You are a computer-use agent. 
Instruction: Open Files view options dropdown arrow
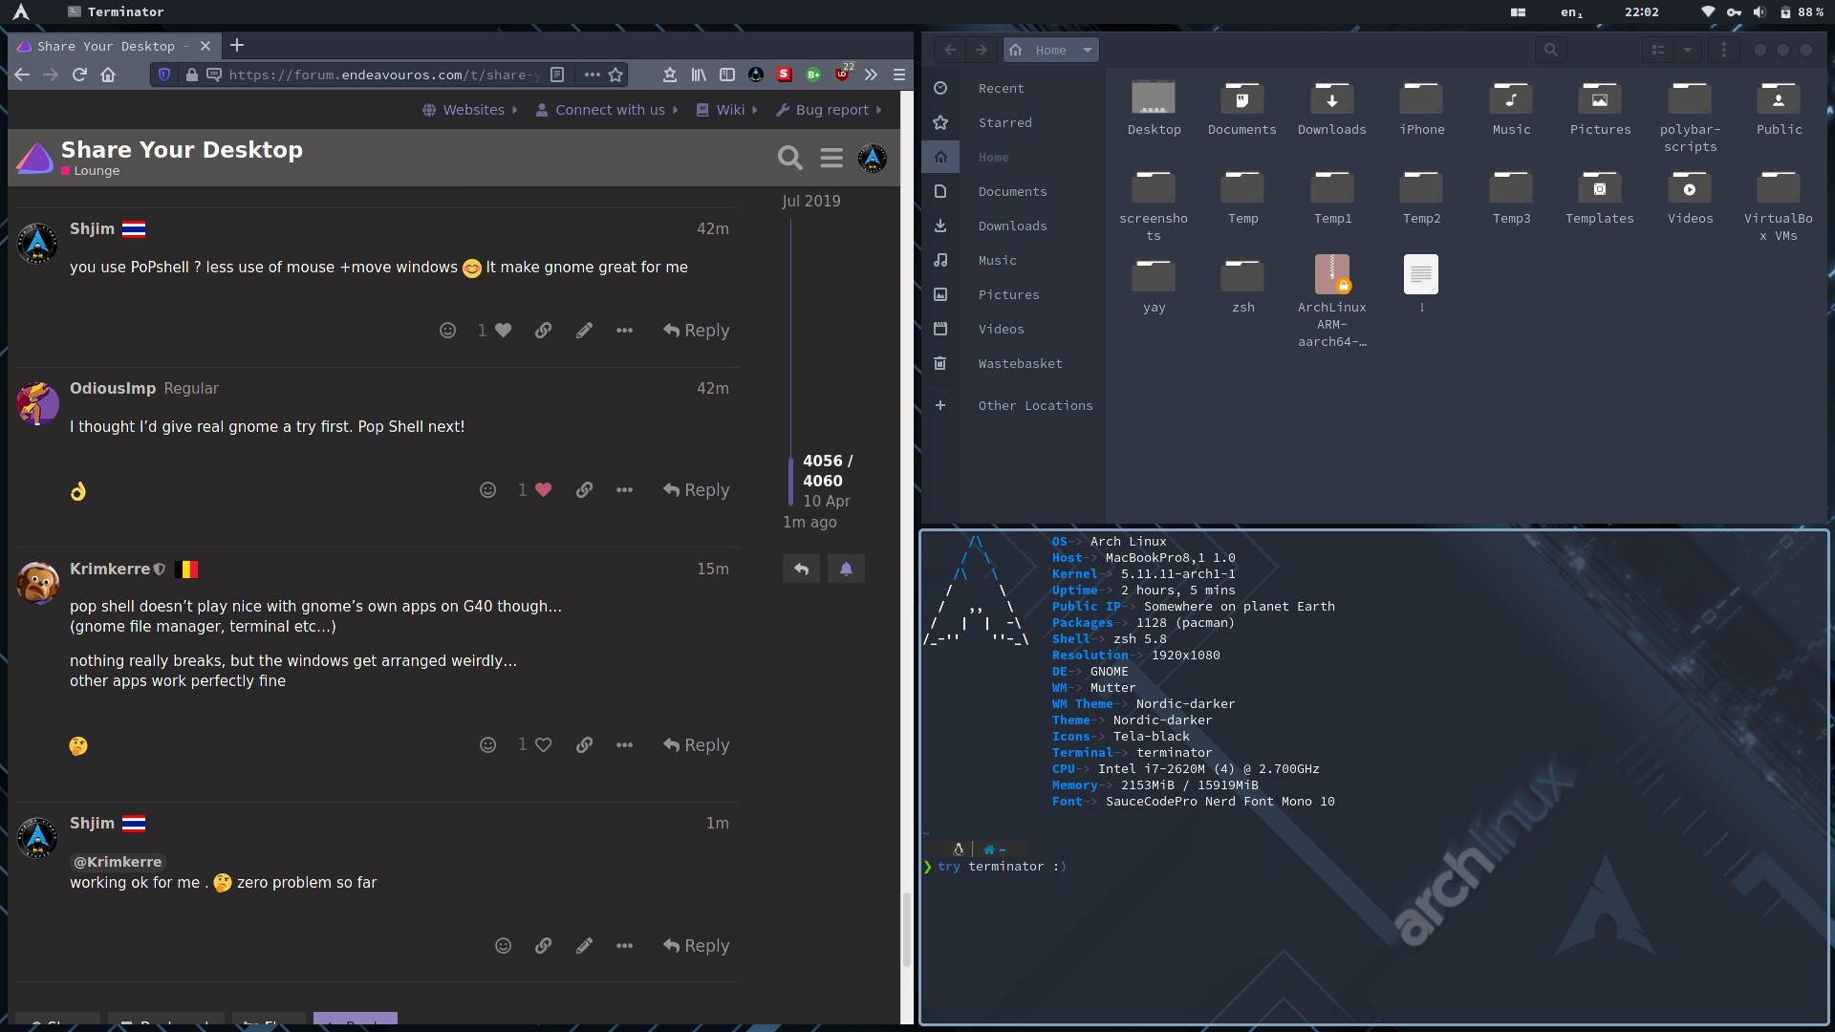pyautogui.click(x=1688, y=50)
